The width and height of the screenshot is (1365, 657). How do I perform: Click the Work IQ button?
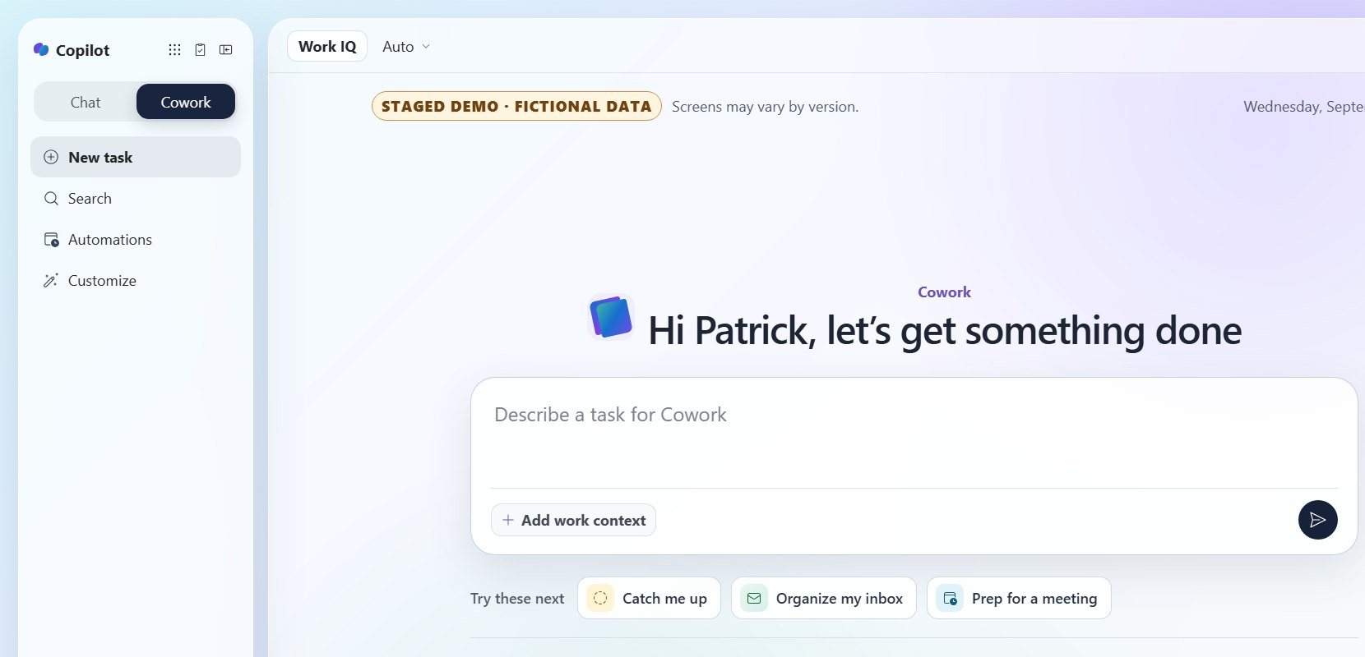click(327, 47)
